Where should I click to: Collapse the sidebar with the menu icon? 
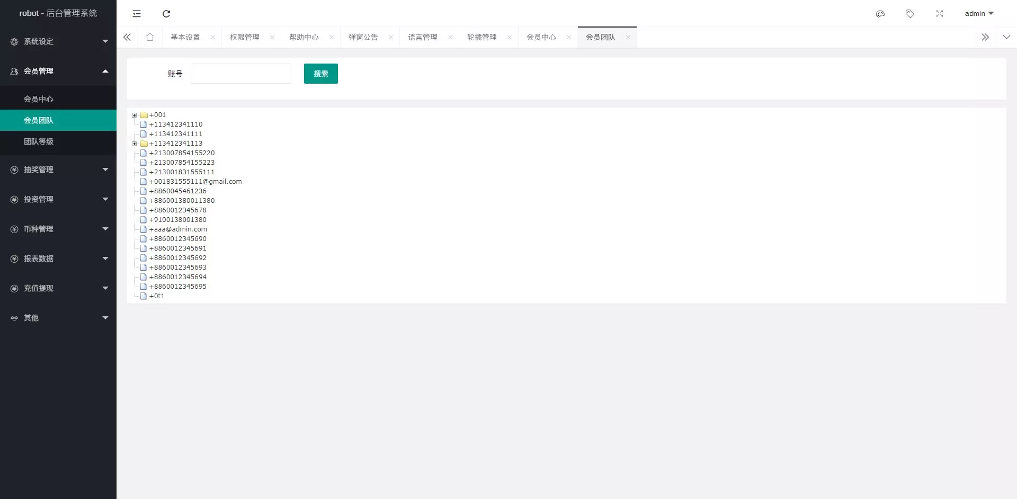pos(137,14)
